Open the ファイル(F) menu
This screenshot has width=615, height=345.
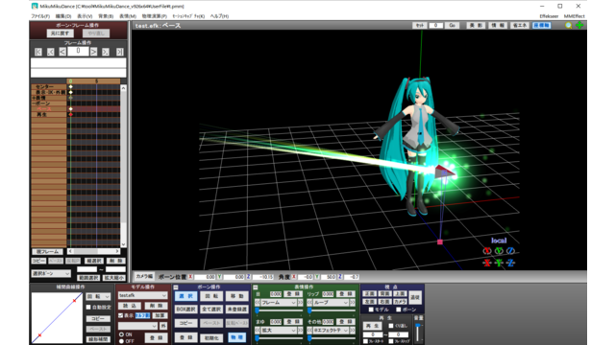pyautogui.click(x=40, y=16)
